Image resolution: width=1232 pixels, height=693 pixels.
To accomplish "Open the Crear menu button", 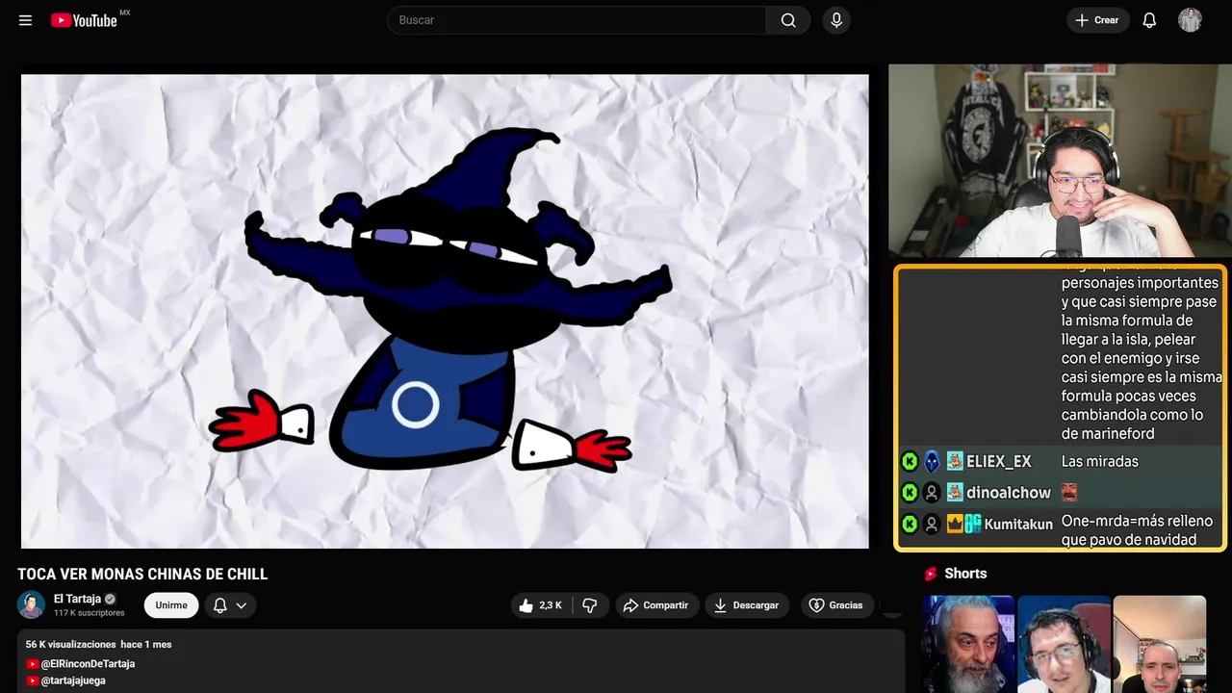I will click(1097, 20).
